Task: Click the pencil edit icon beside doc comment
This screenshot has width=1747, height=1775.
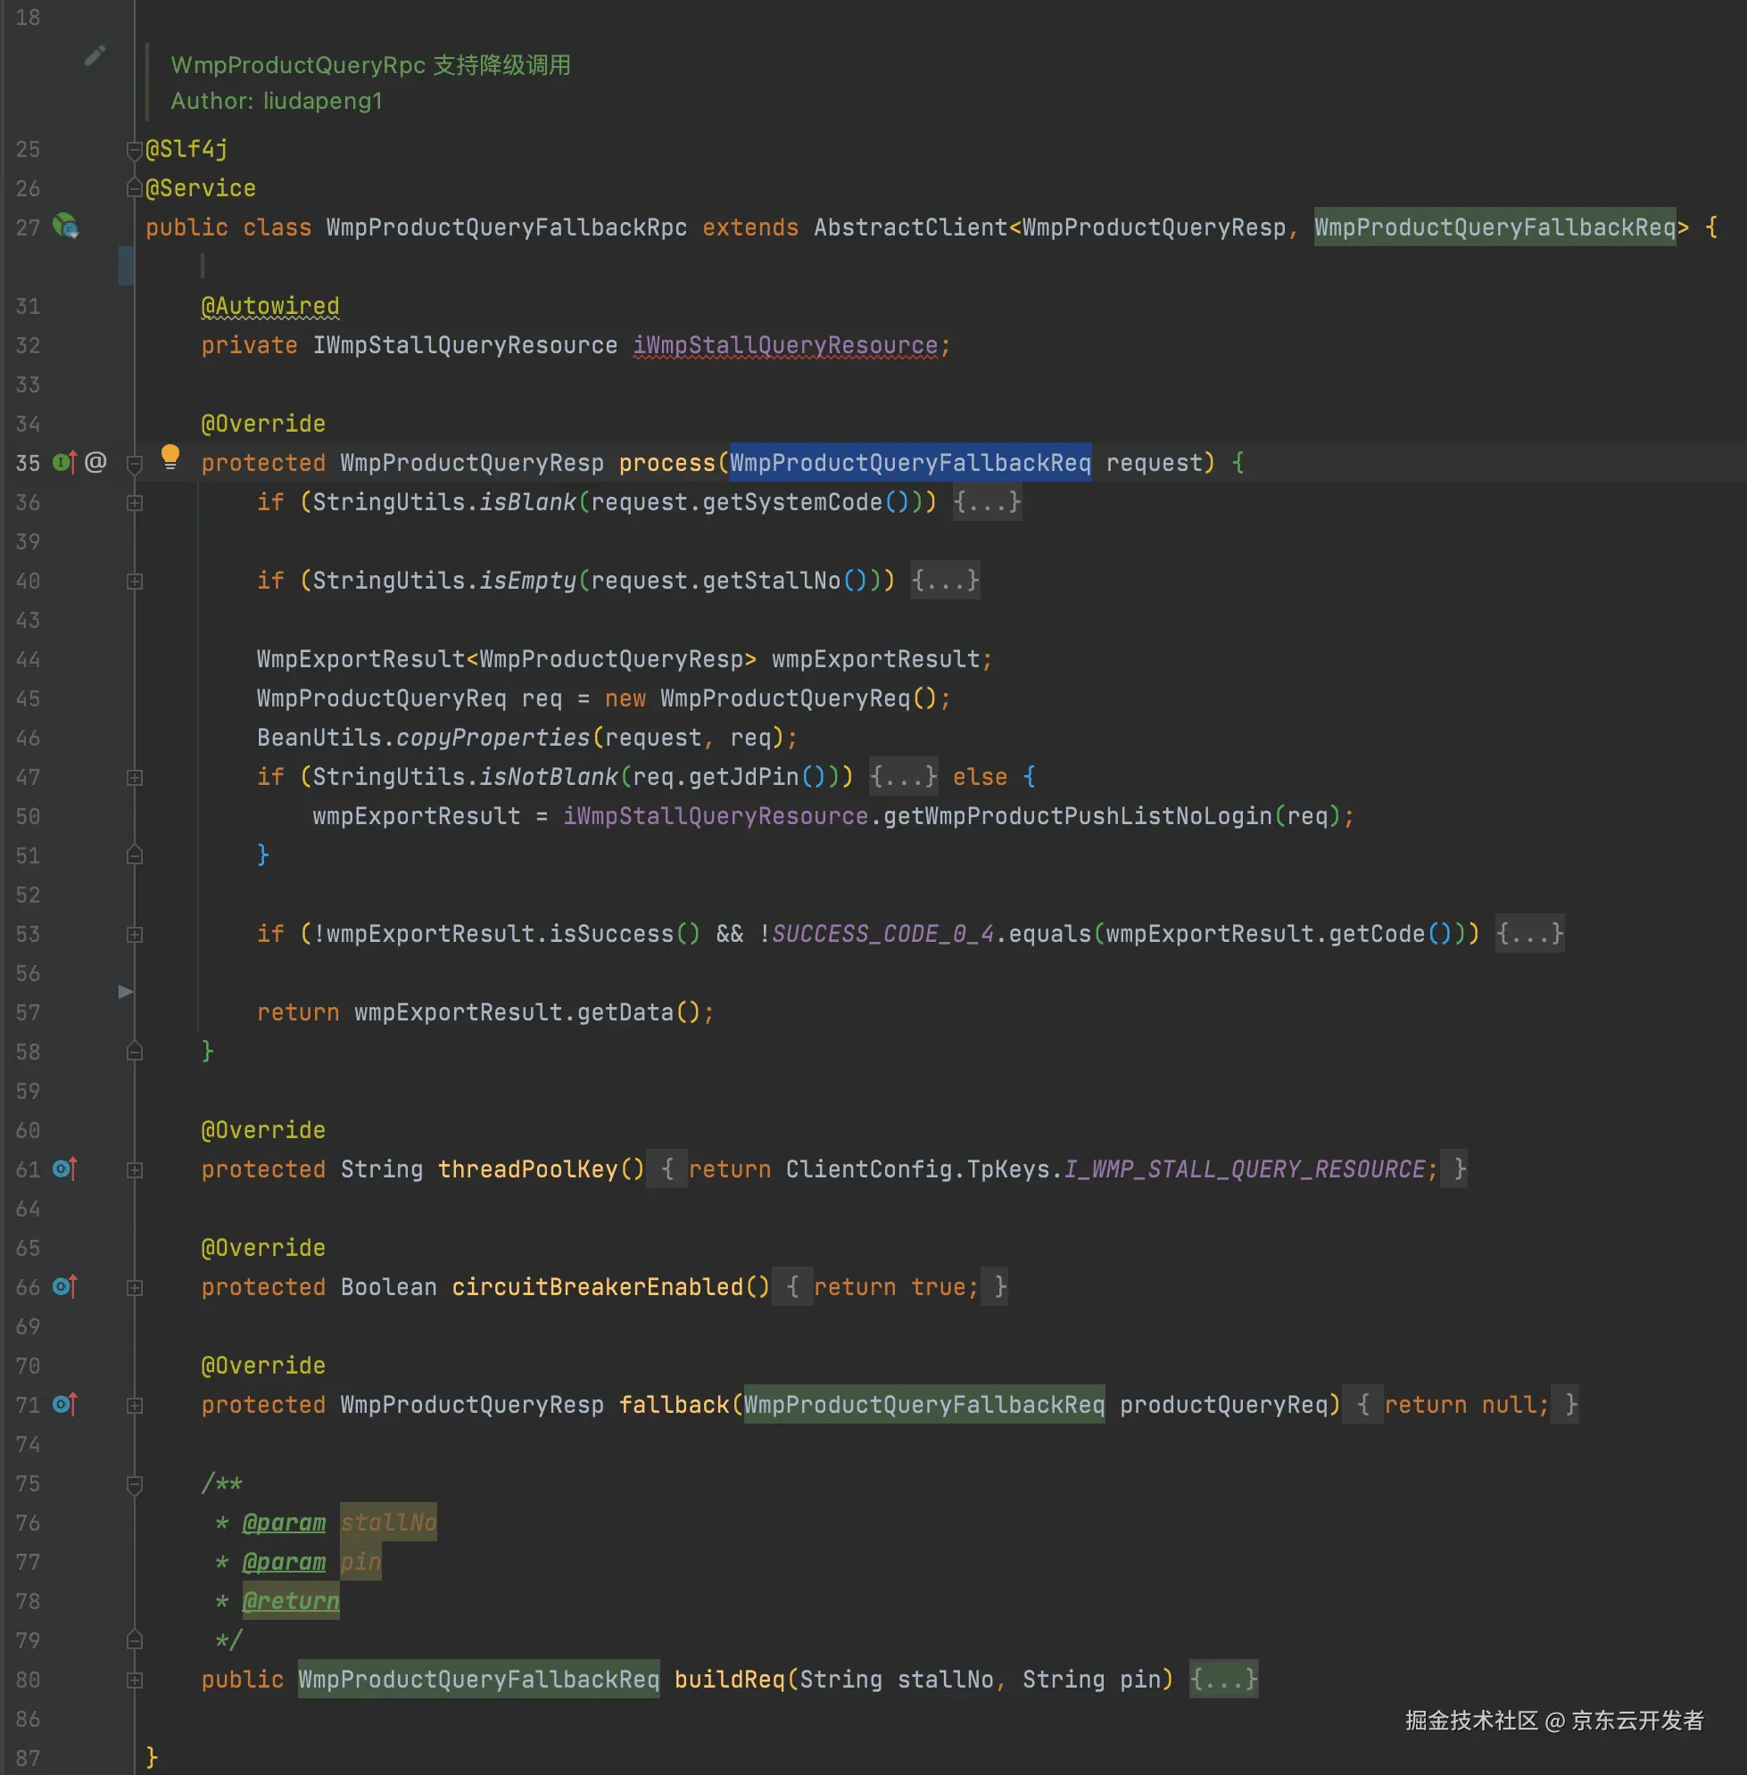Action: 95,56
